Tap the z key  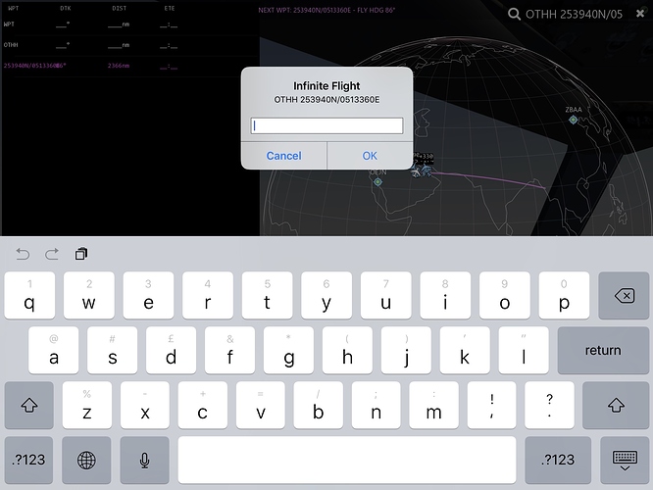click(87, 405)
